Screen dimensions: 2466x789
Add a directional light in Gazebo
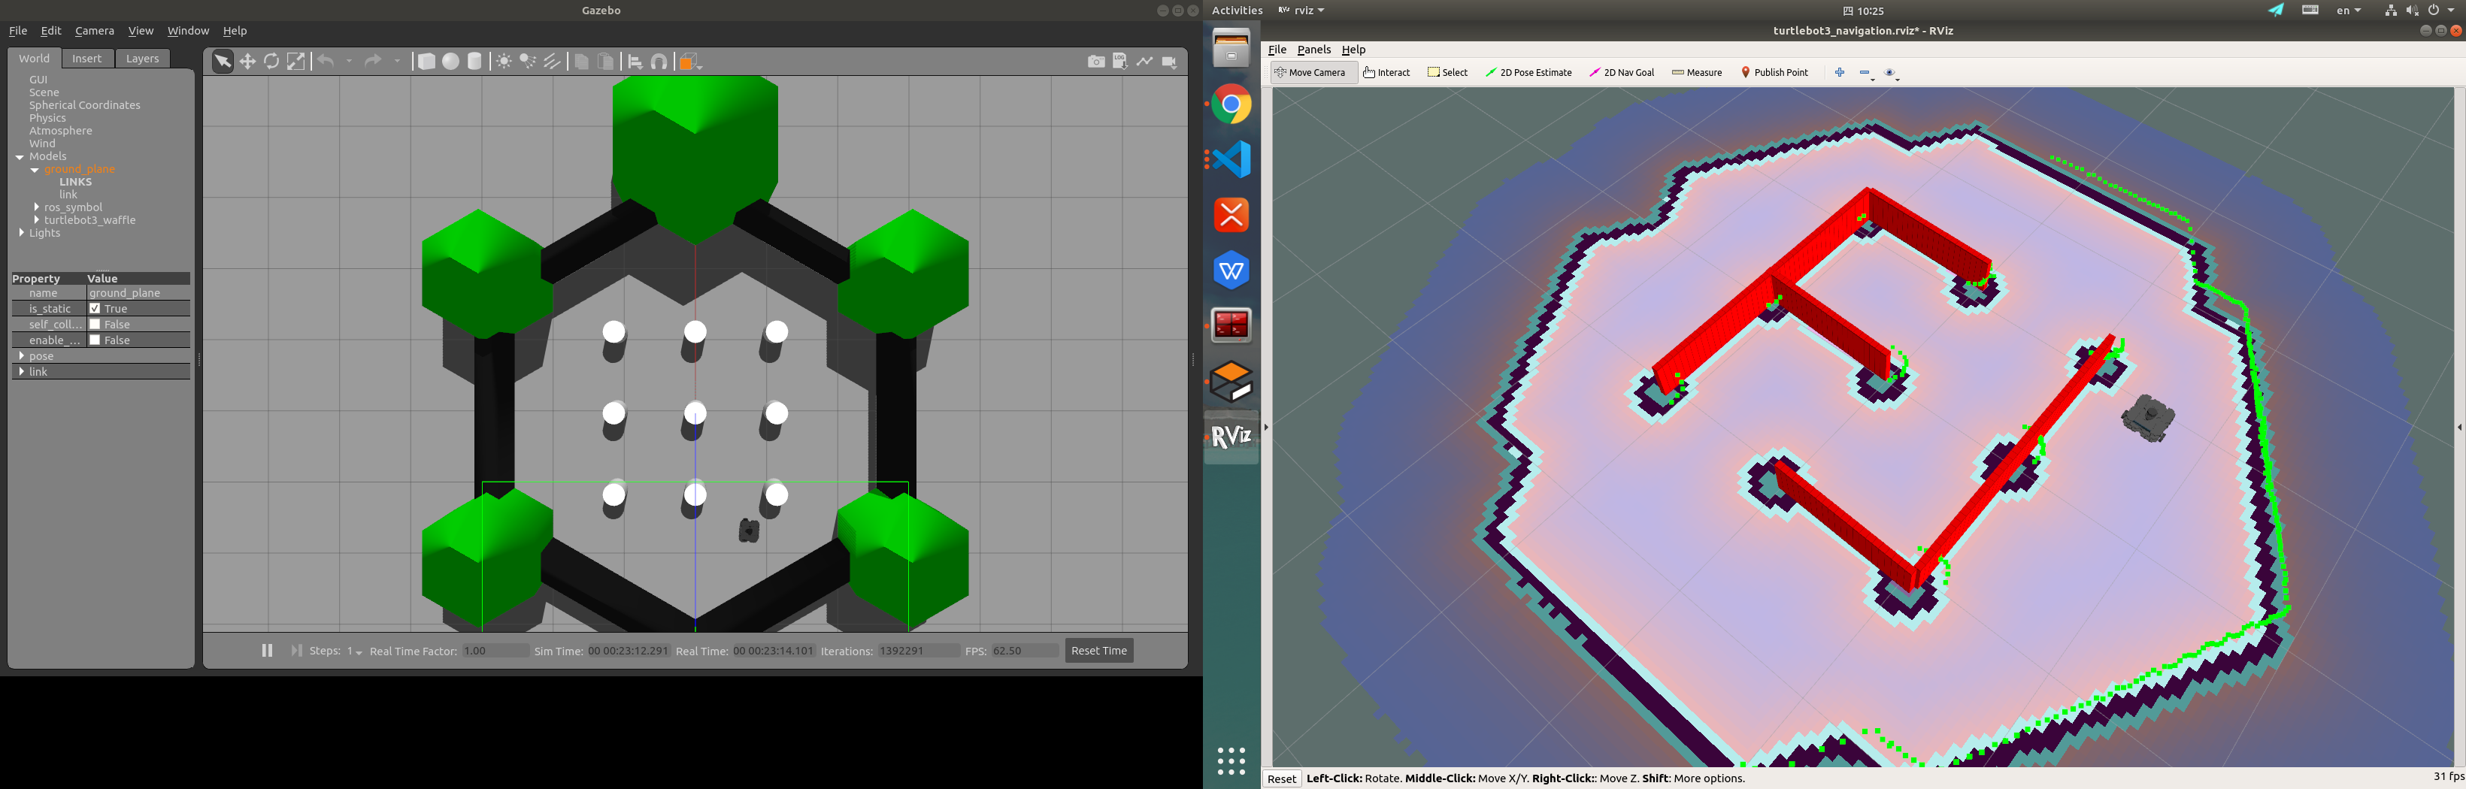(x=553, y=61)
